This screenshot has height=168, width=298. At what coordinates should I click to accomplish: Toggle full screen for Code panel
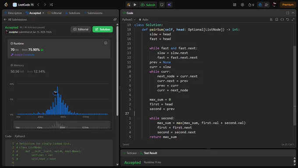coord(287,13)
